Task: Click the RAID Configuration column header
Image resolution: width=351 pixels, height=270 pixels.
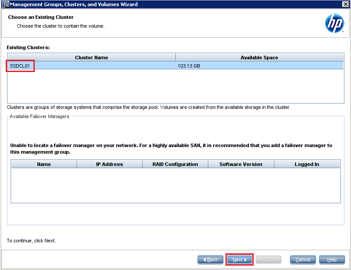Action: coord(175,164)
